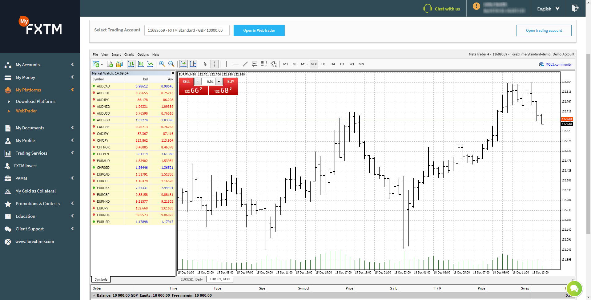Open trading accounts money icon
Screen dimensions: 591x300
119,64
